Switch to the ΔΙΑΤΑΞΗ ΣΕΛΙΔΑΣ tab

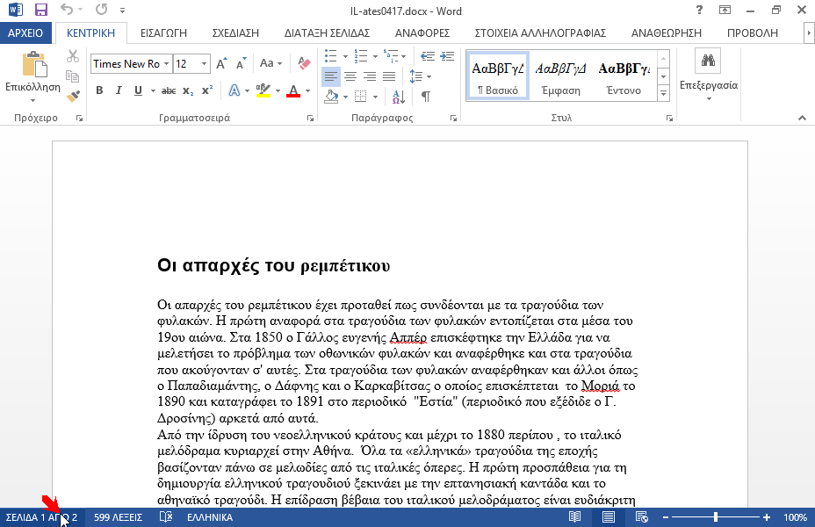(327, 33)
